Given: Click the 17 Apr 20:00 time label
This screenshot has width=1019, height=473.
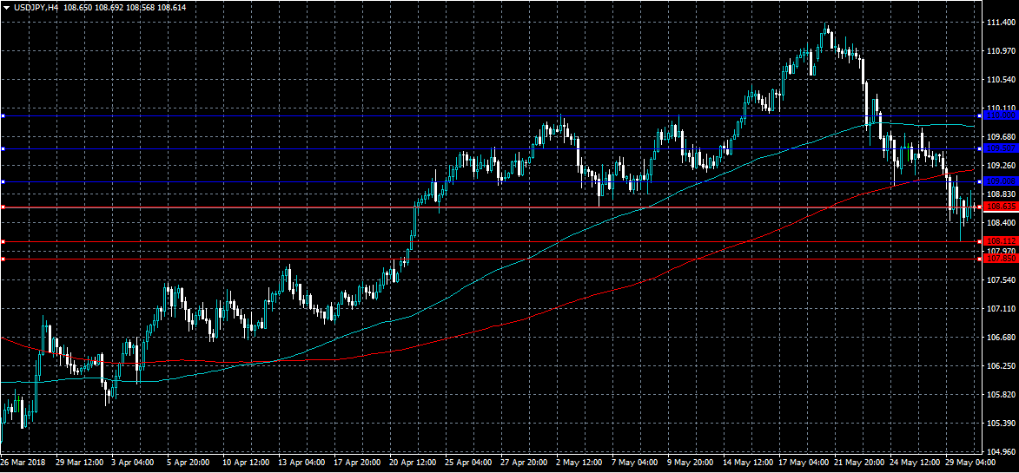Looking at the screenshot, I should point(358,463).
